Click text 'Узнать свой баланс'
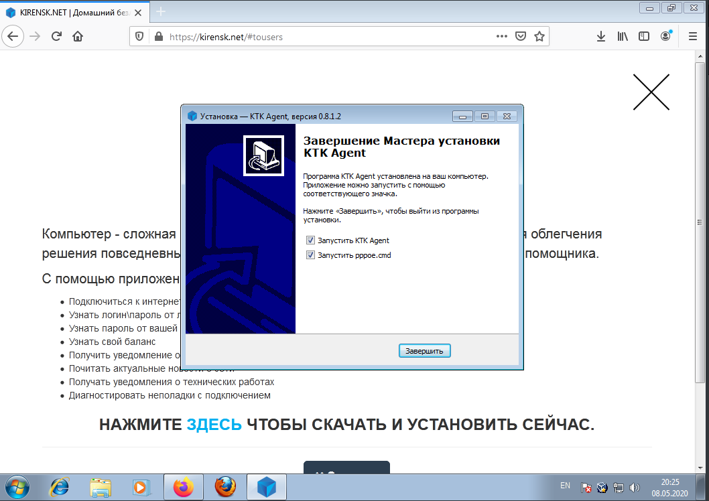The width and height of the screenshot is (709, 501). point(112,342)
